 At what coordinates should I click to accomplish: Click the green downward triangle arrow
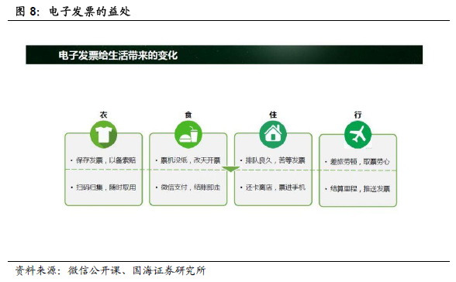(230, 169)
